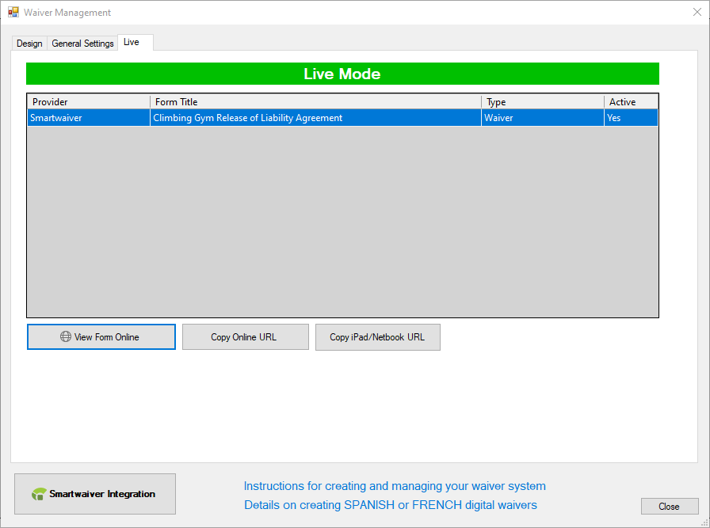Switch to the Design tab

29,44
